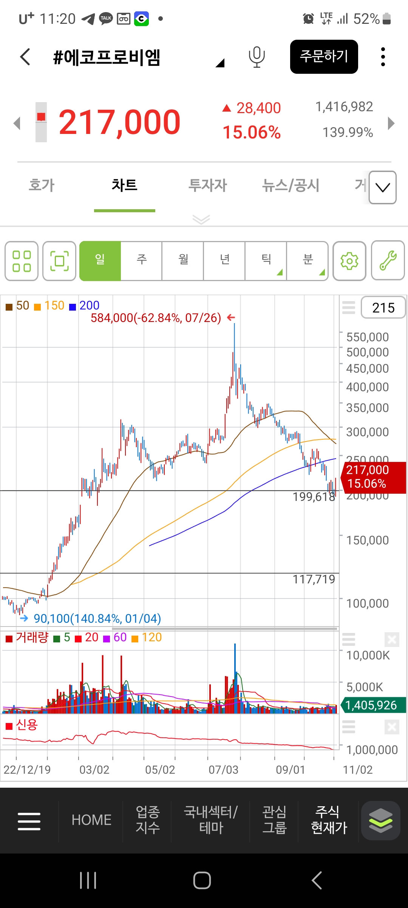Screen dimensions: 408x908
Task: Tap the Android home button
Action: (202, 880)
